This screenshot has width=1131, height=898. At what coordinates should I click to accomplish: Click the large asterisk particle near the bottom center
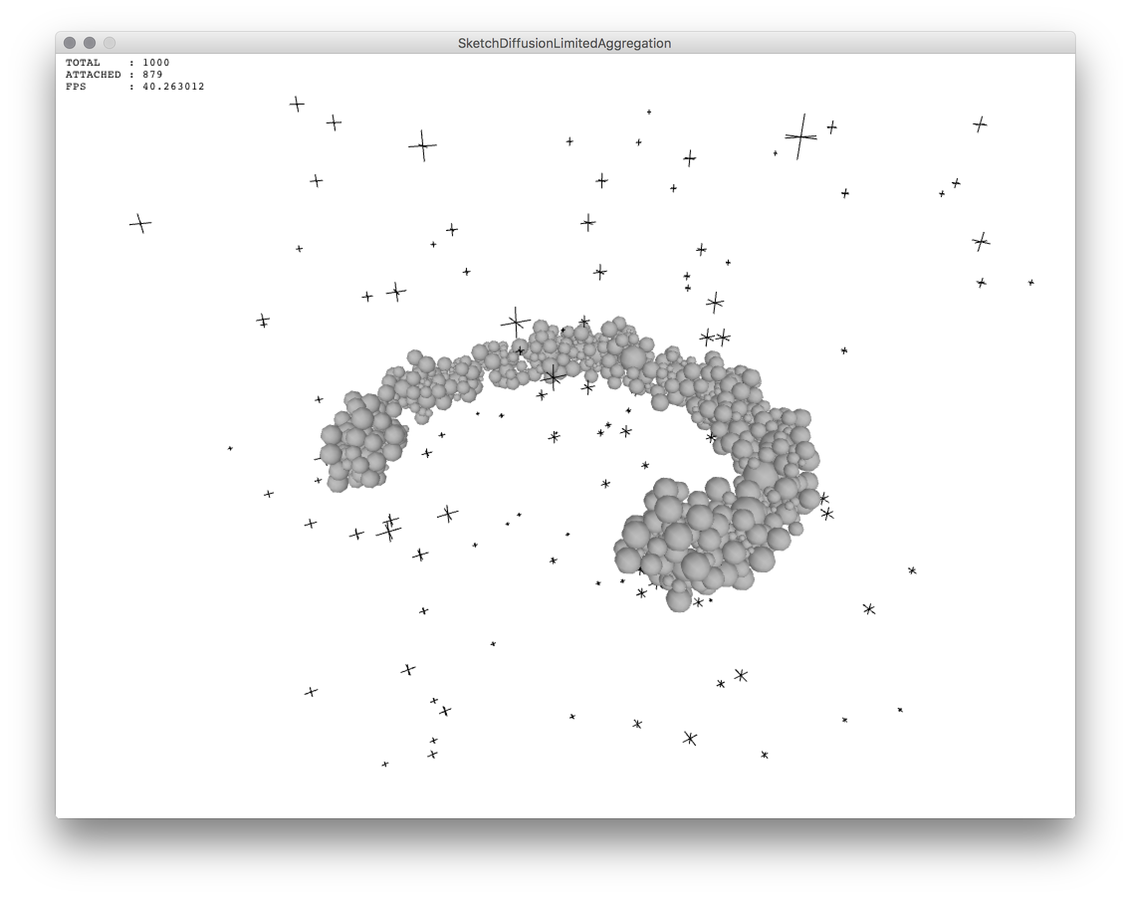tap(690, 739)
